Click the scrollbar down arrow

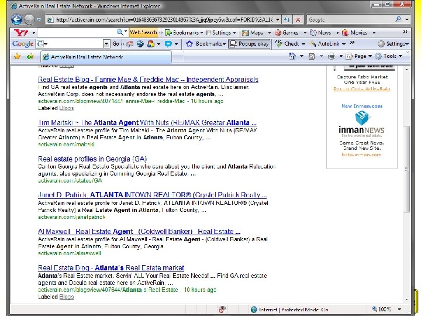(x=406, y=300)
